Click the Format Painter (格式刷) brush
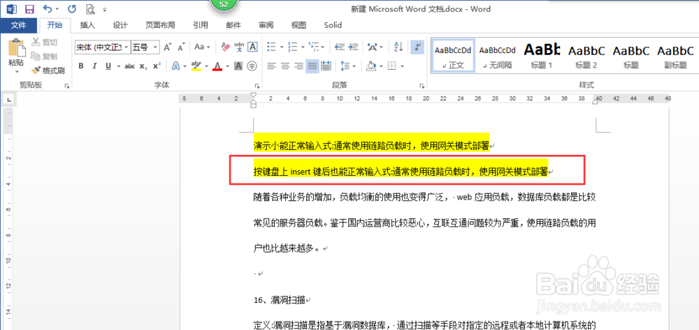 pos(48,70)
